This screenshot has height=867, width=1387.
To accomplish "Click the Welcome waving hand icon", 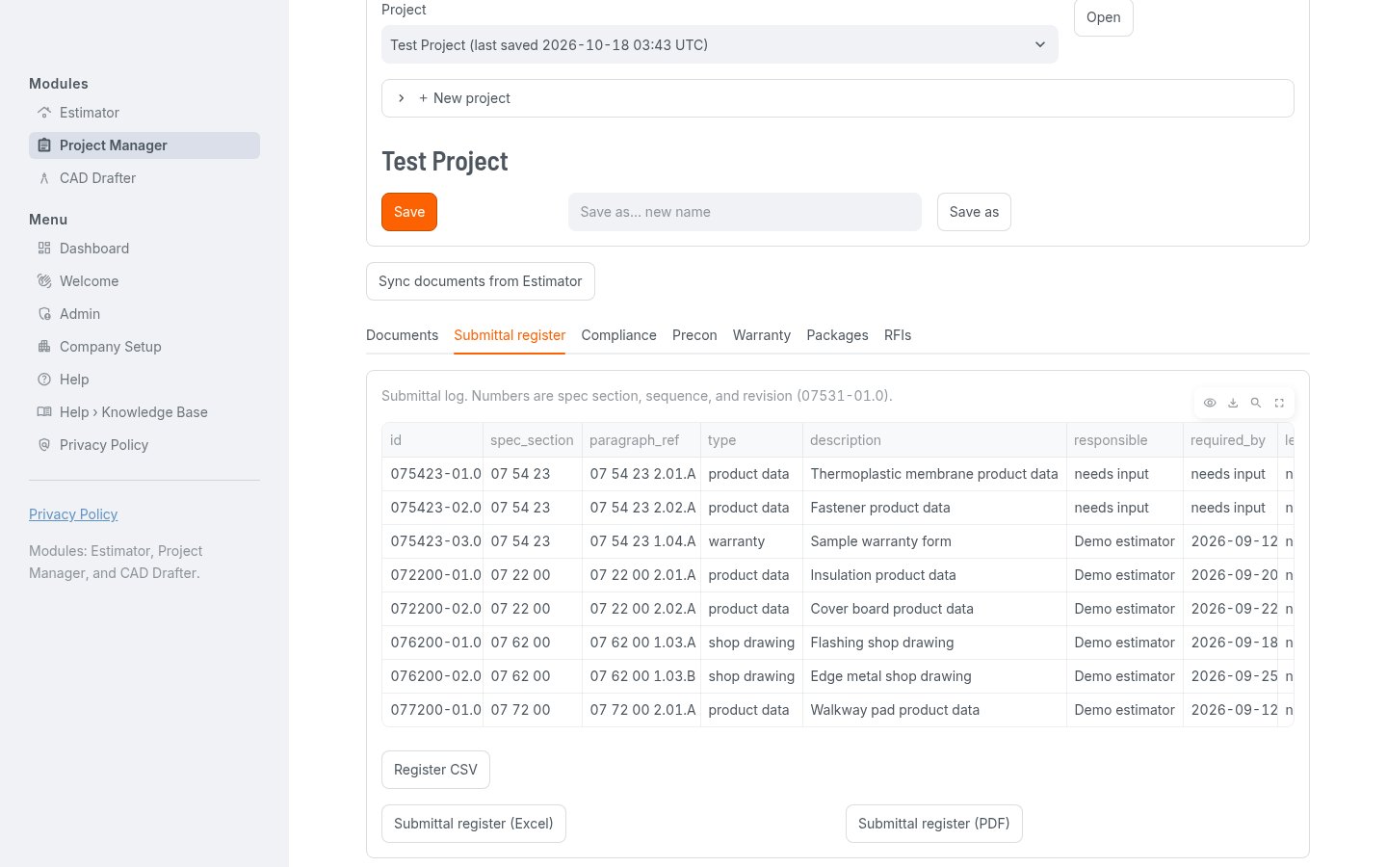I will click(x=44, y=281).
